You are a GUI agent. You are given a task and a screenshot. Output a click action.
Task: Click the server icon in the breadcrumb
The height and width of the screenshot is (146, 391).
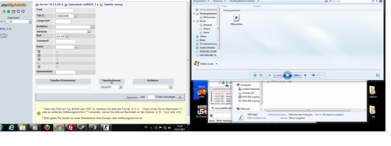pos(37,4)
